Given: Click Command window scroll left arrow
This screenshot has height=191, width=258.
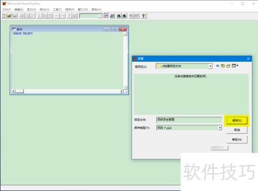Looking at the screenshot, I should pyautogui.click(x=13, y=91).
